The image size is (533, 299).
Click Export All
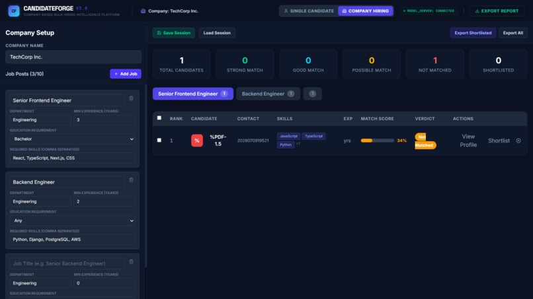coord(513,33)
